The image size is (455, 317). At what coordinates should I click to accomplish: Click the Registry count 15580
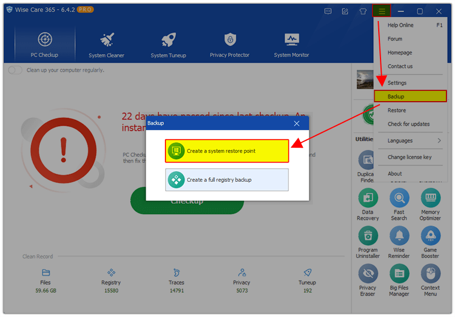(x=111, y=291)
